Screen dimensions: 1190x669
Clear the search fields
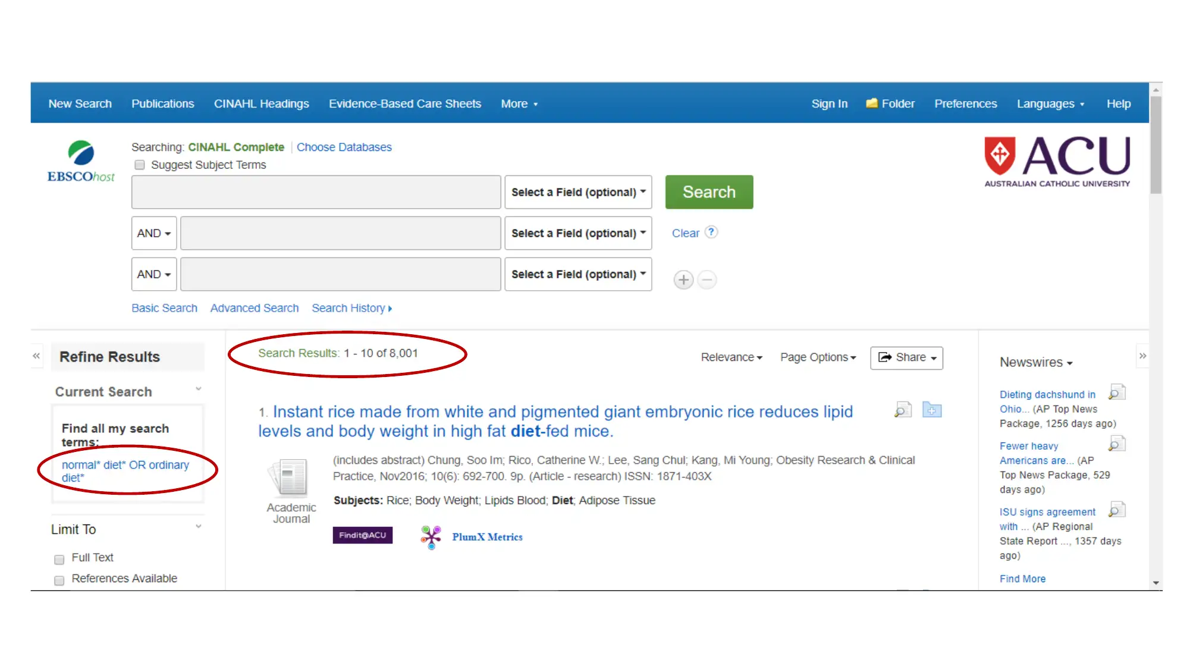[x=685, y=233]
